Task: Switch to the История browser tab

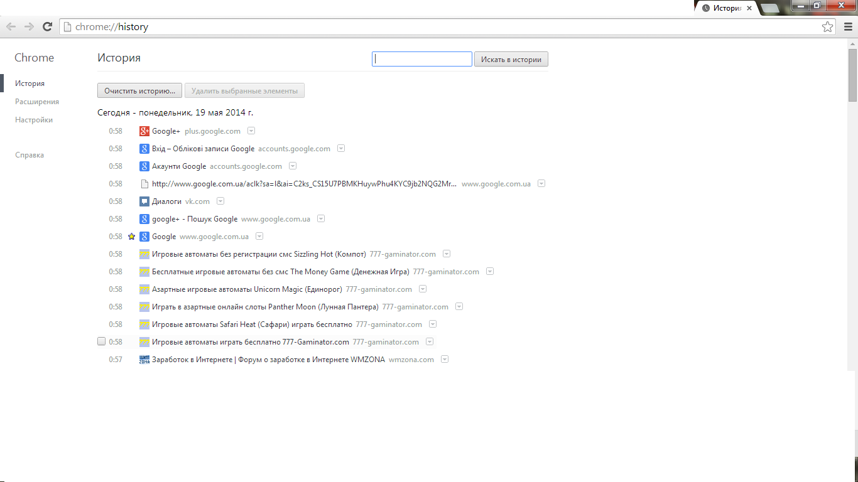Action: (725, 8)
